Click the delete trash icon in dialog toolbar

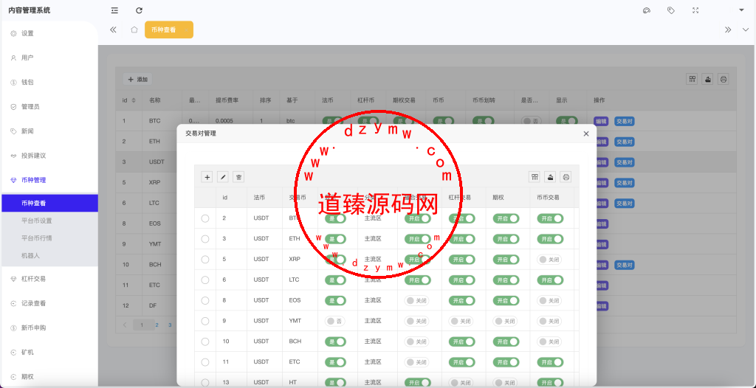coord(238,177)
